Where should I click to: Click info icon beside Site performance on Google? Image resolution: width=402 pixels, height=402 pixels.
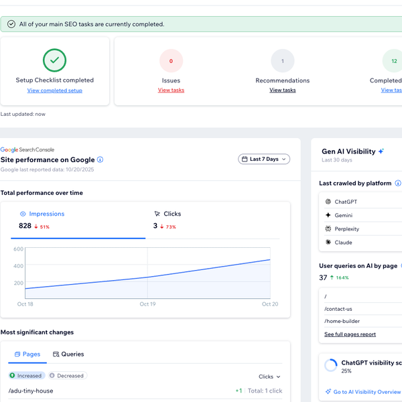(100, 159)
